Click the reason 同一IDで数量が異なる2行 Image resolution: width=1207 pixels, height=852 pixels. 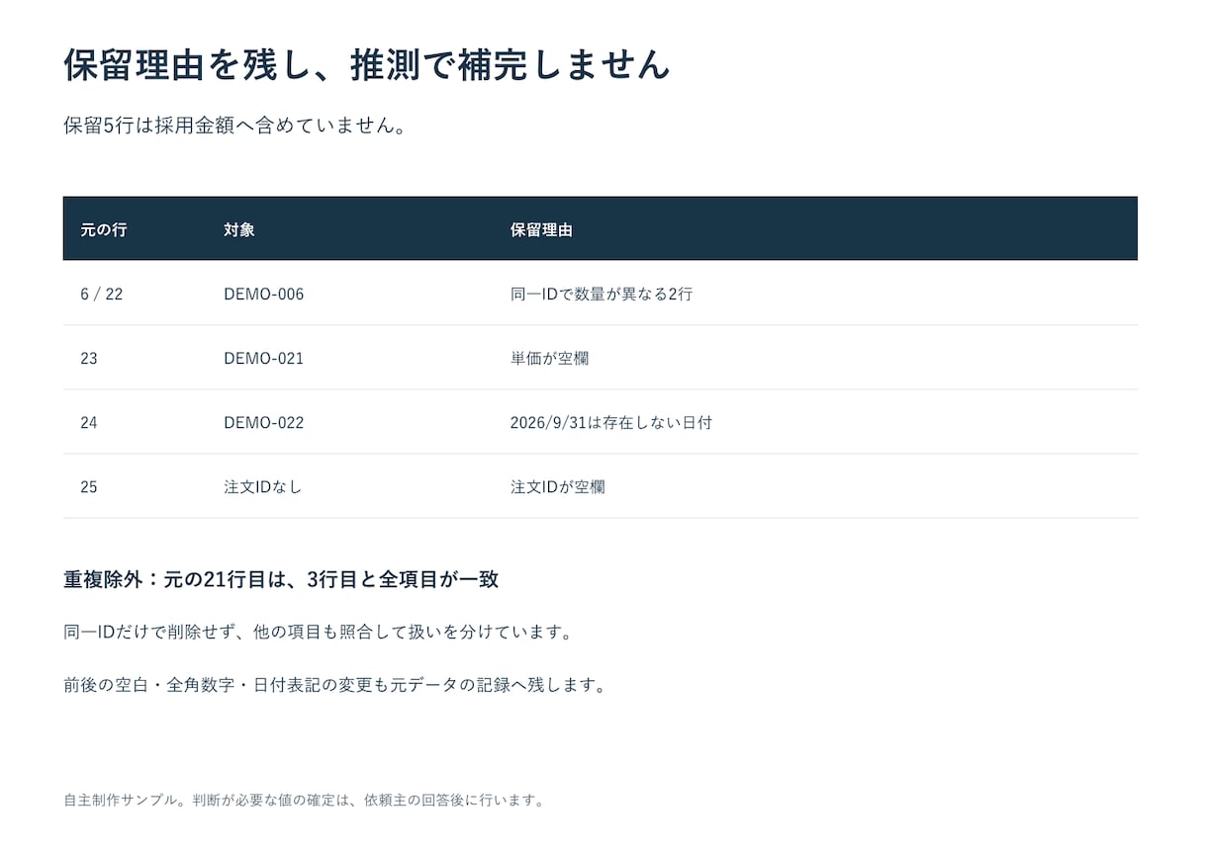click(602, 294)
